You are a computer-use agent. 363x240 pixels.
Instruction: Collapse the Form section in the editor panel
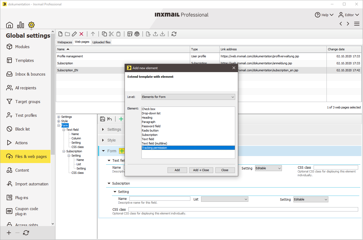pos(103,151)
